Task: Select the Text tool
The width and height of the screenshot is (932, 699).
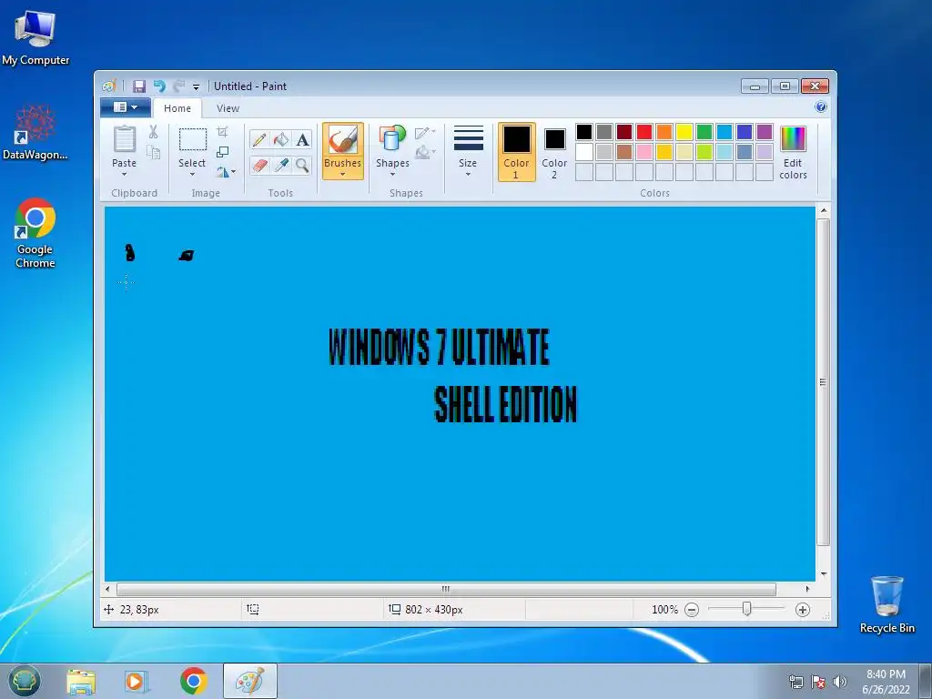Action: (302, 139)
